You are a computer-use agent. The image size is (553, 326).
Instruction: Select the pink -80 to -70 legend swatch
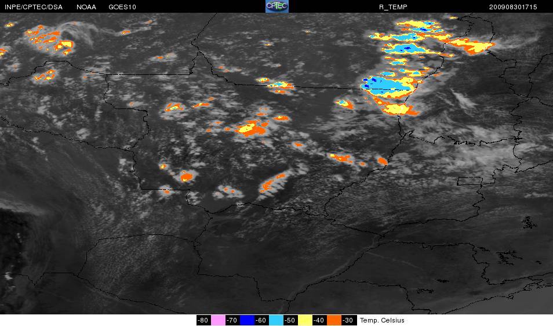tap(218, 320)
